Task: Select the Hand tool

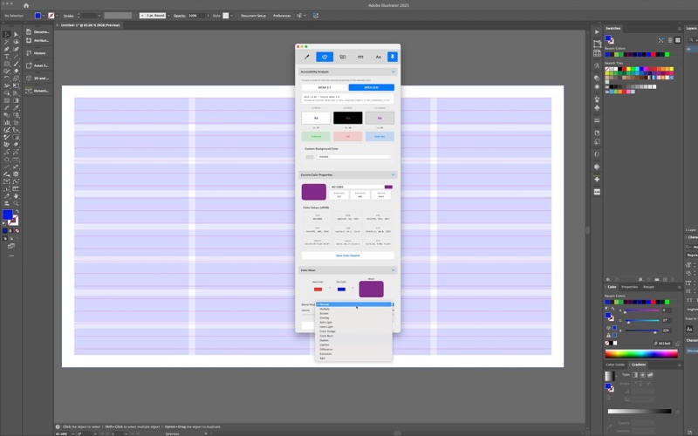Action: [x=16, y=195]
